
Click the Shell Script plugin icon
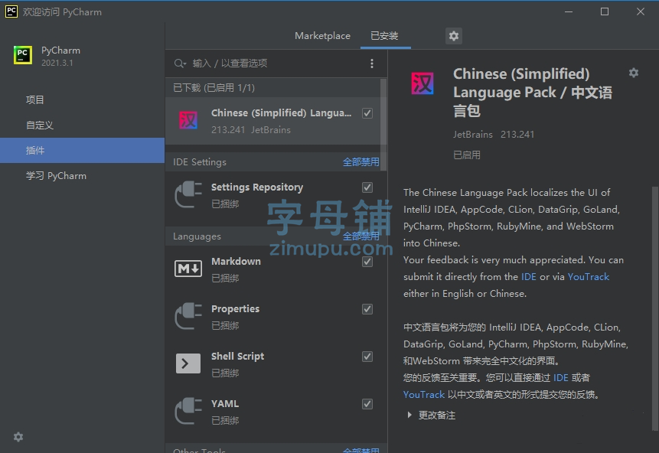[x=188, y=363]
